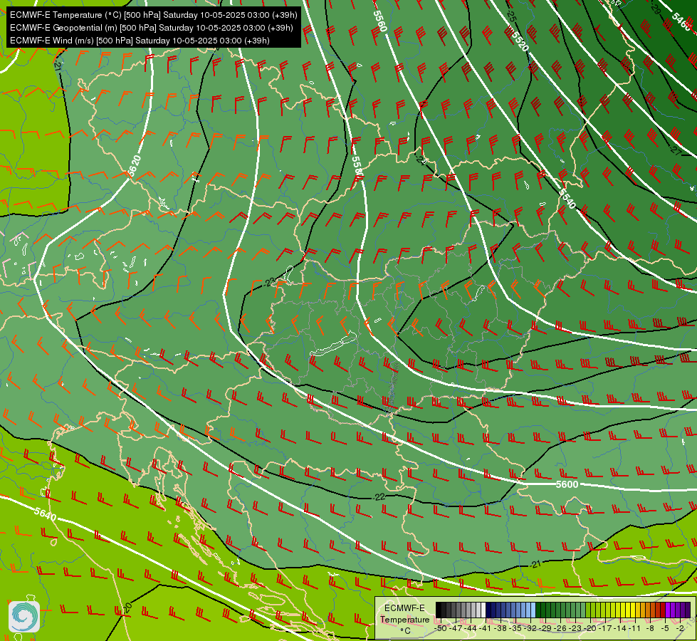Image resolution: width=697 pixels, height=641 pixels.
Task: Select the ECMWF-E Temperature header line
Action: pyautogui.click(x=154, y=15)
